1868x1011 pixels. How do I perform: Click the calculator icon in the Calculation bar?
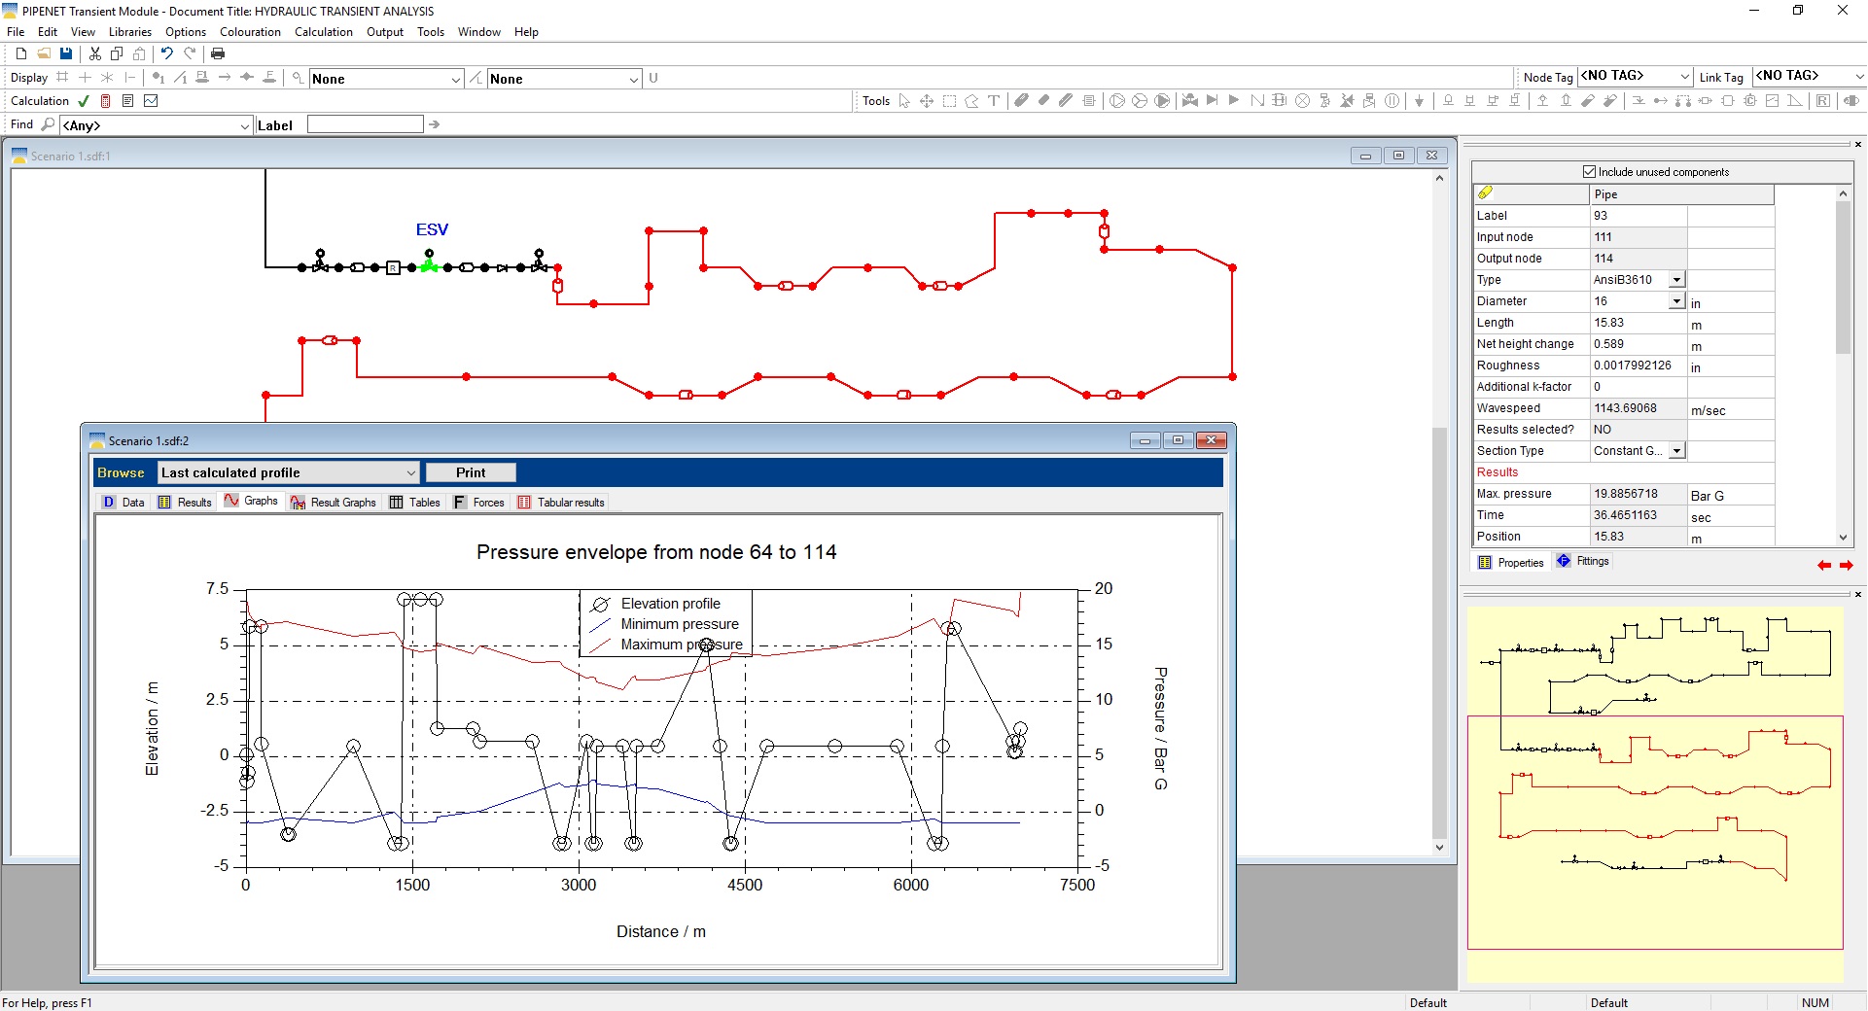tap(106, 101)
